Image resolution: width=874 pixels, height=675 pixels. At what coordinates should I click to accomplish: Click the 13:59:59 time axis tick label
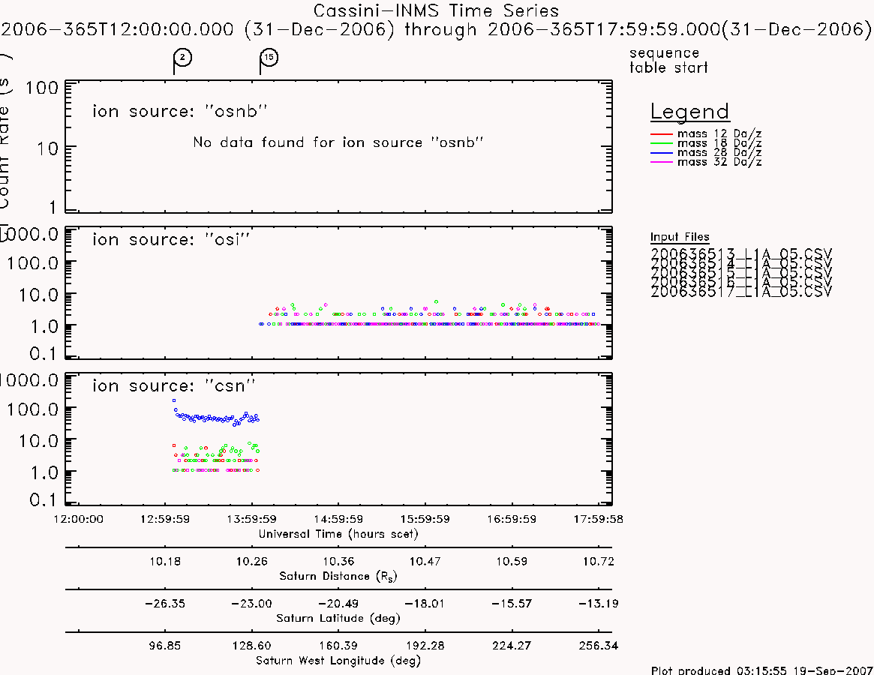coord(251,519)
